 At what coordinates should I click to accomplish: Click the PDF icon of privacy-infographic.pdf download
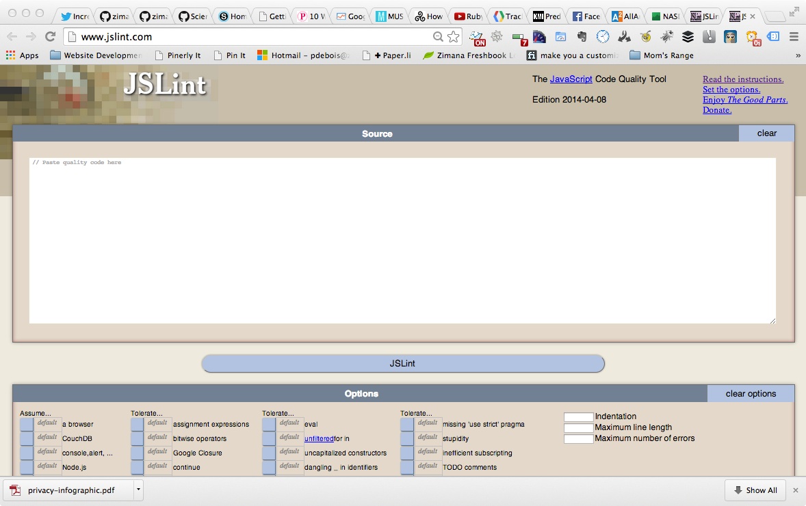(16, 490)
